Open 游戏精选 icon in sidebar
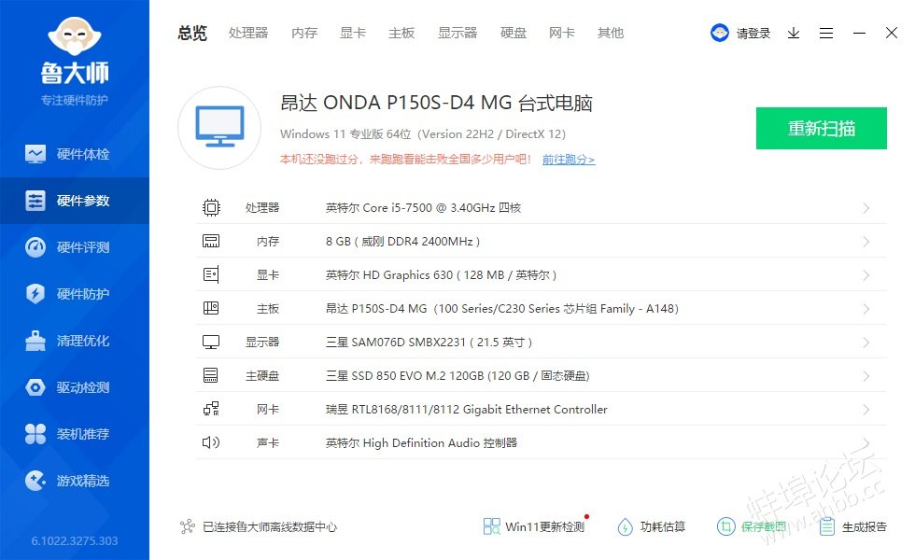915x560 pixels. [35, 481]
